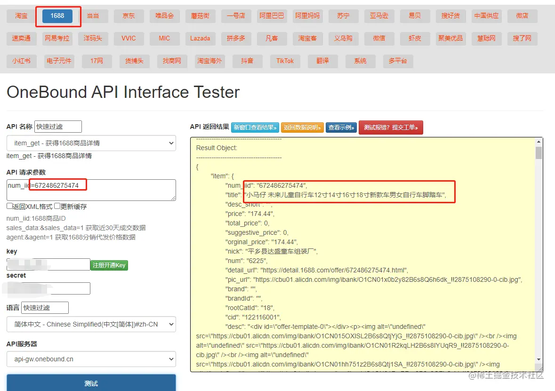Switch to the Lazada tab
This screenshot has height=391, width=555.
point(201,39)
